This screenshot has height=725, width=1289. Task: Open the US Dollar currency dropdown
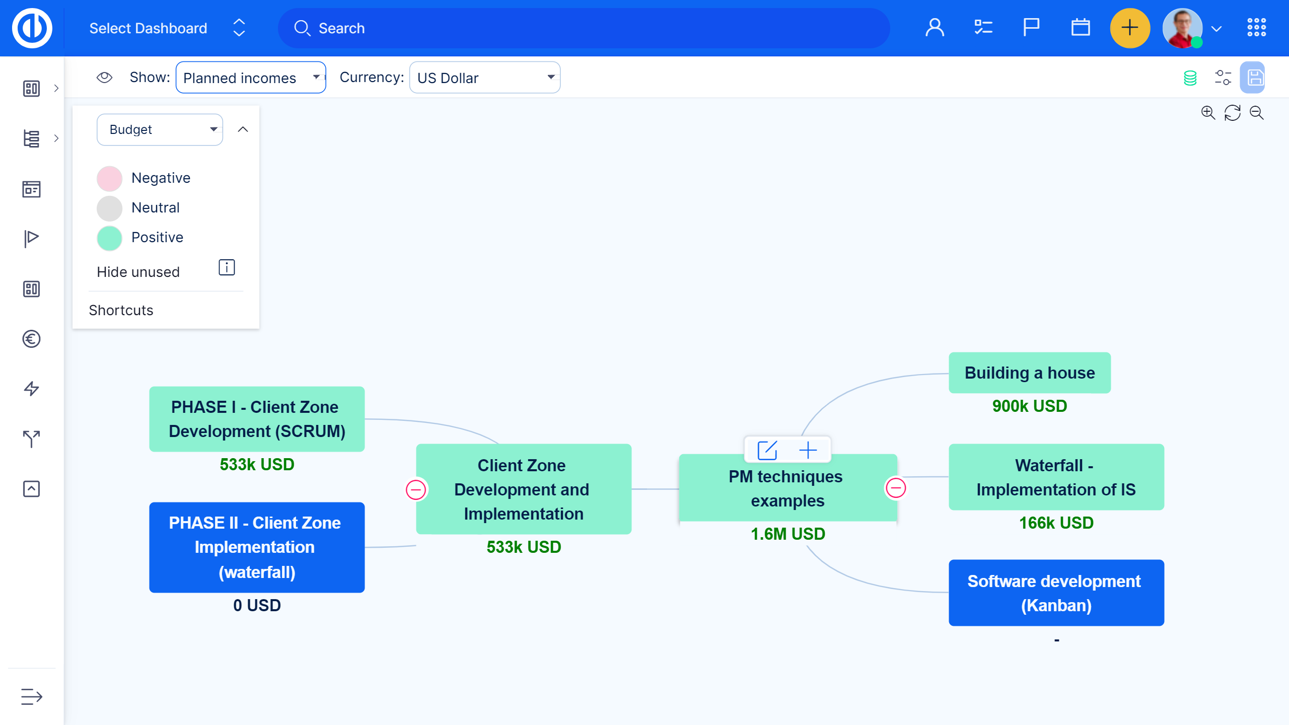point(484,78)
